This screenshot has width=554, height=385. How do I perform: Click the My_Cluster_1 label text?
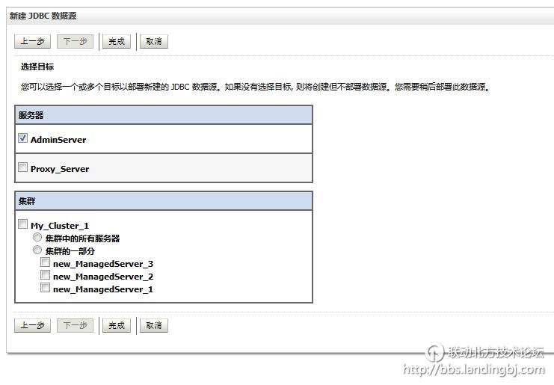click(60, 226)
